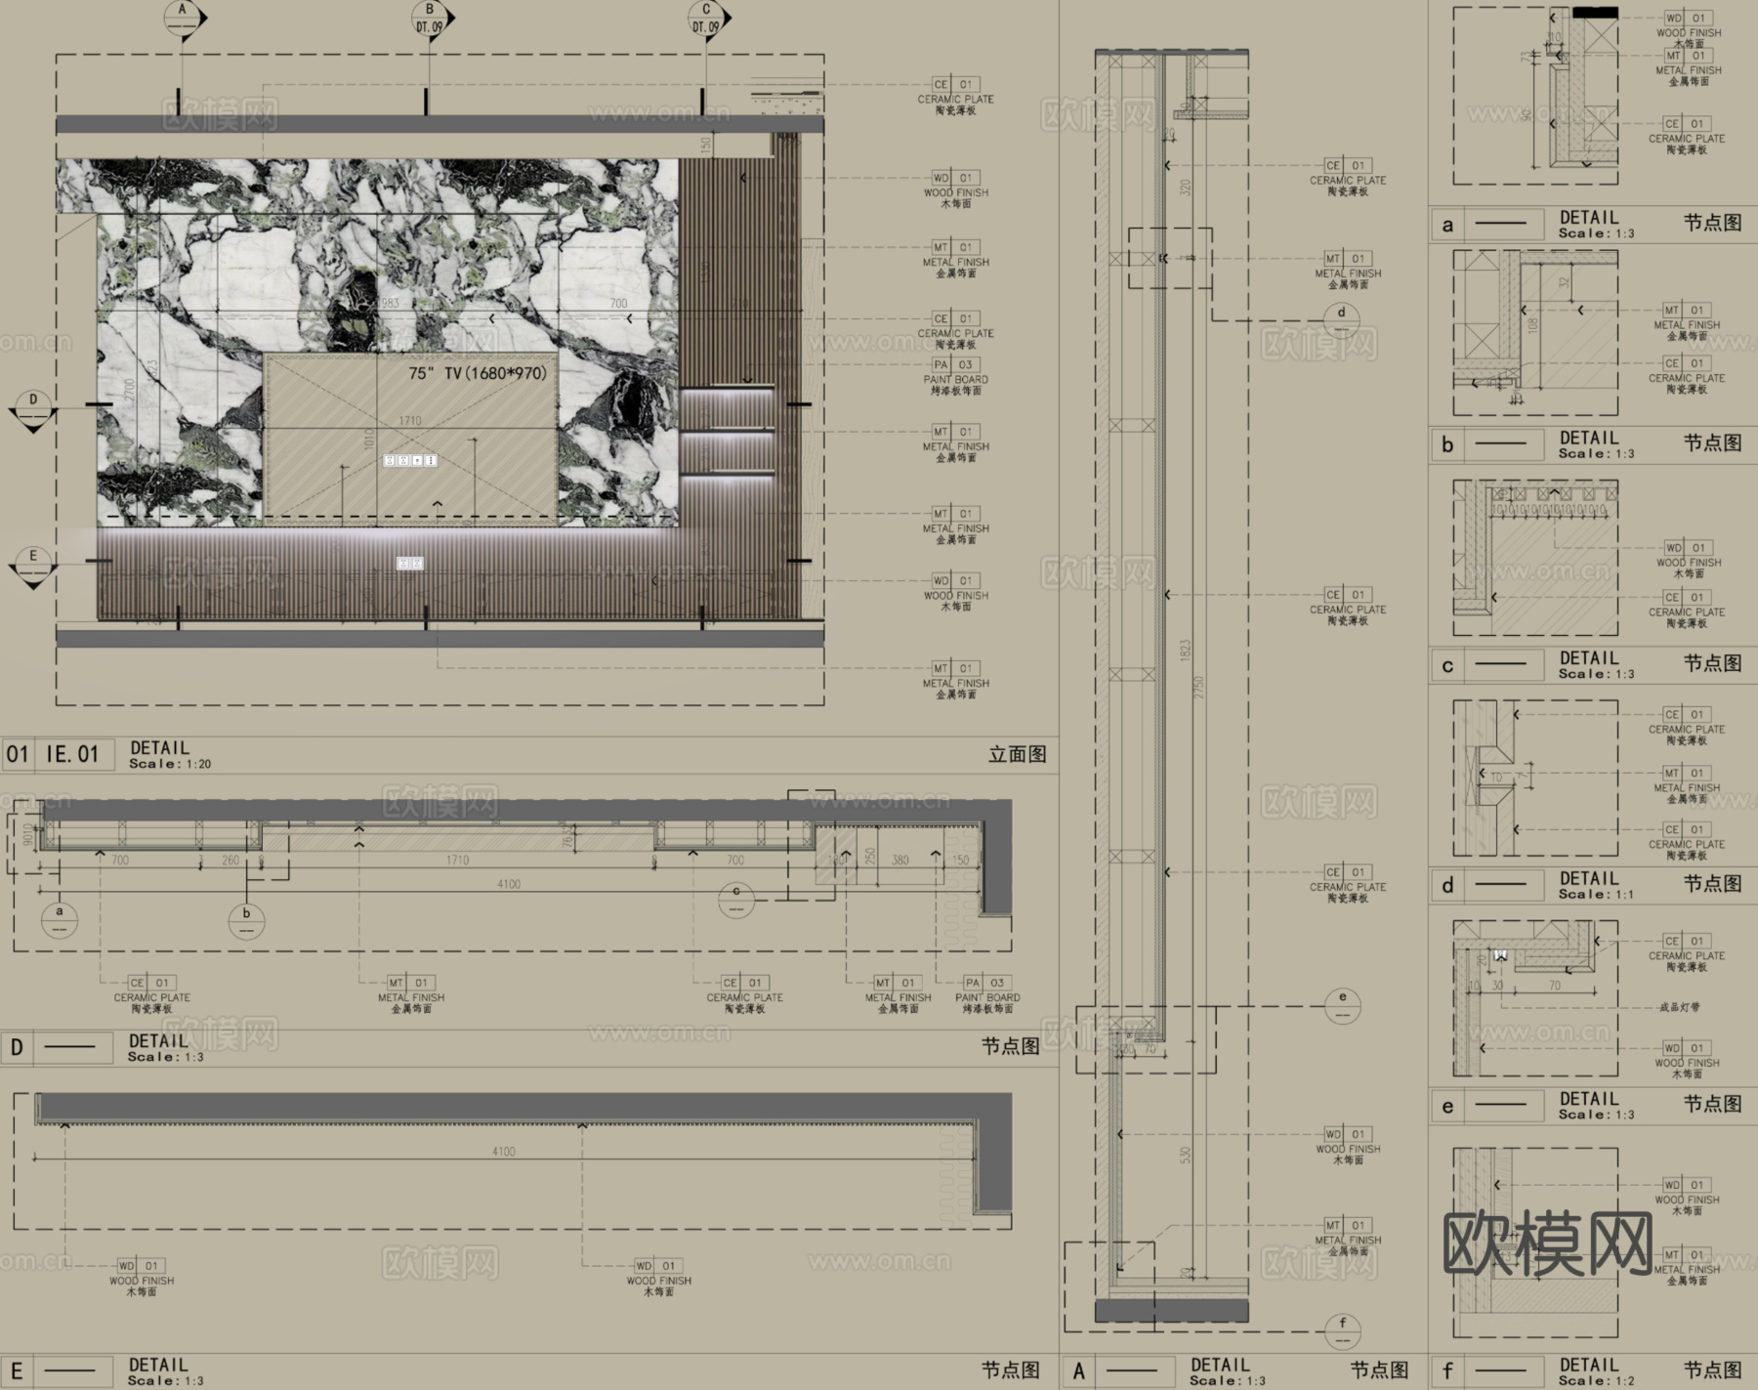Click the "立面图" elevation title
Image resolution: width=1758 pixels, height=1390 pixels.
[1018, 754]
